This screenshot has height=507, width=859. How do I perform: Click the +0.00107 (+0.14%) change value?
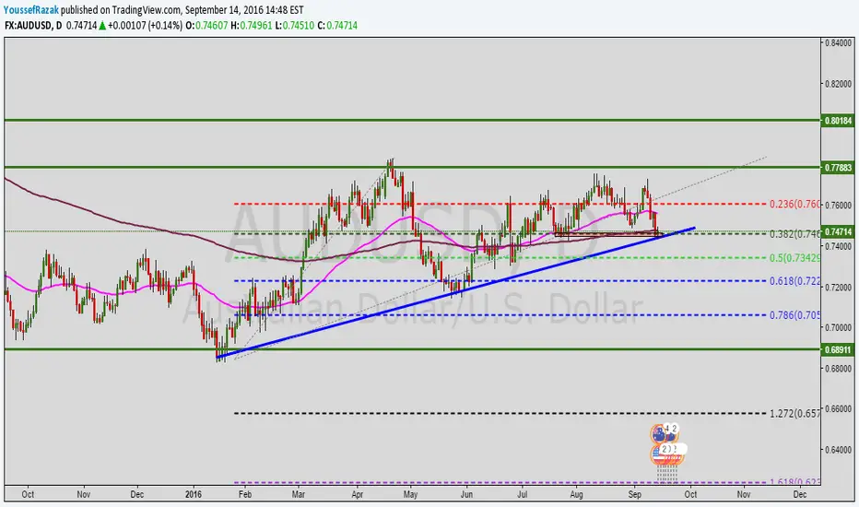tap(146, 25)
